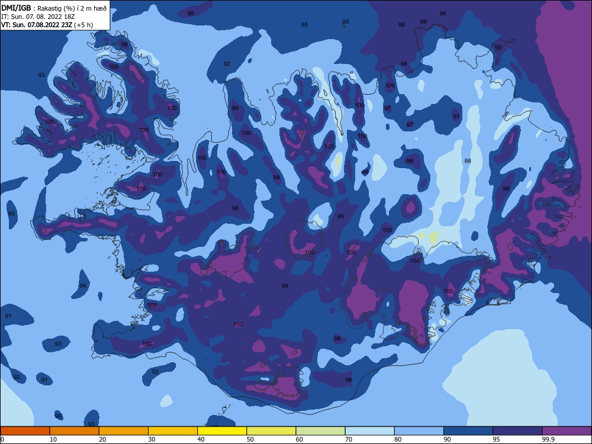Click the pale yellow 50–60 legend swatch
This screenshot has height=444, width=592.
tap(271, 431)
